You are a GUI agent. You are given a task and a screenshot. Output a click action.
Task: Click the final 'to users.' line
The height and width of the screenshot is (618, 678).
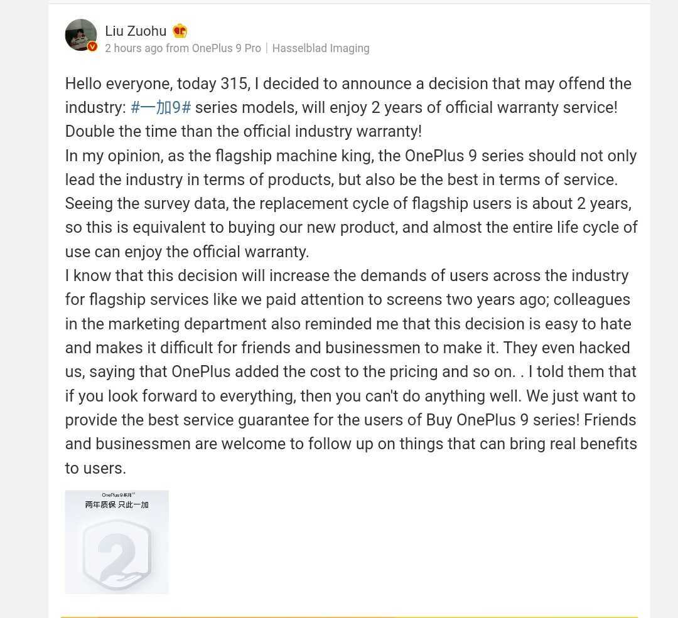[95, 468]
